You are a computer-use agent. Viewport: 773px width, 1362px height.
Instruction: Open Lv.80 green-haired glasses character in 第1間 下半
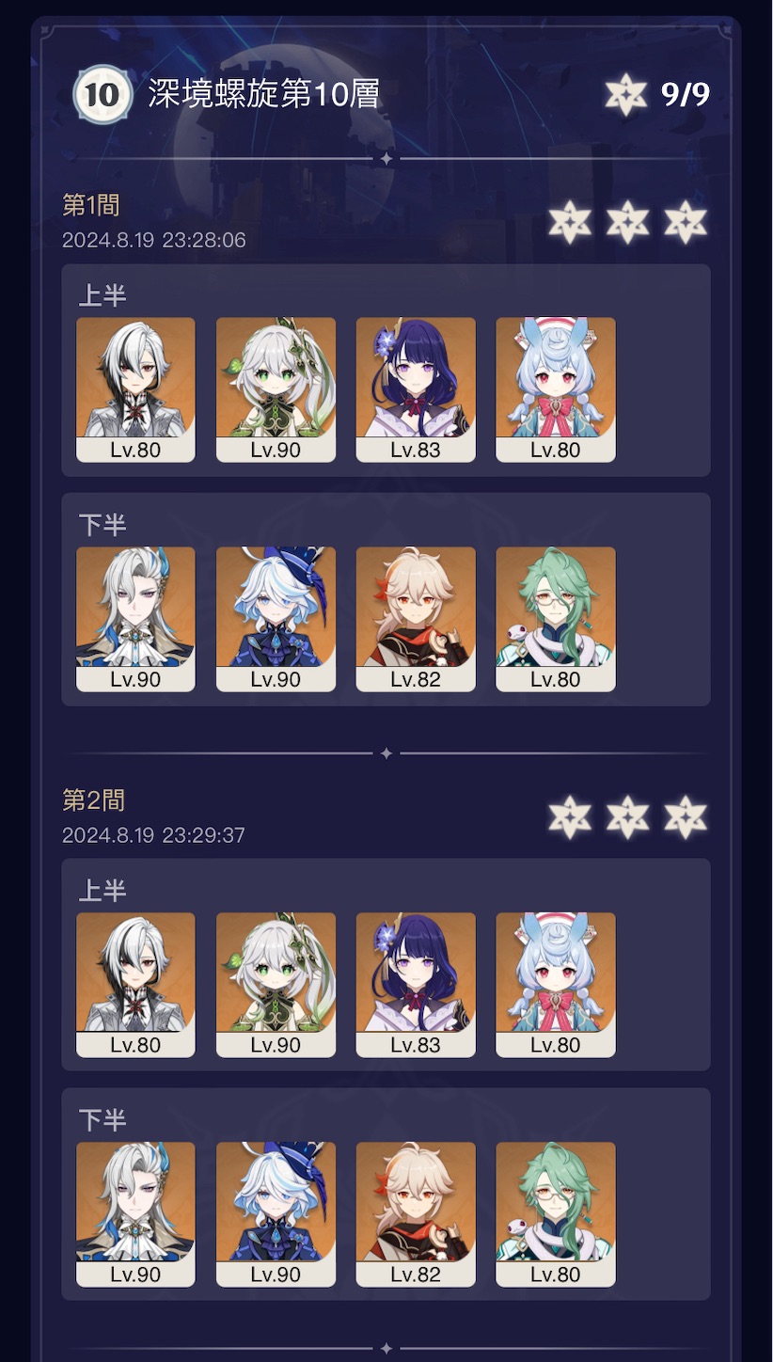click(x=556, y=619)
